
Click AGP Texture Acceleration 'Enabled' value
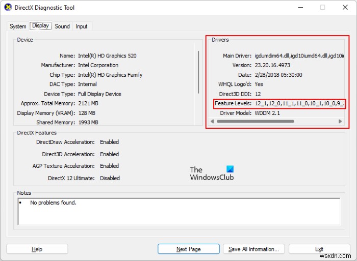click(109, 166)
